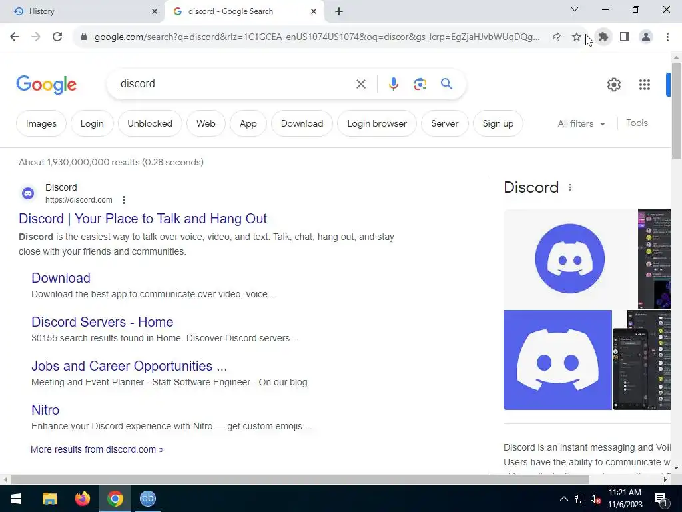Open Discord Servers - Home sitelink

(102, 322)
